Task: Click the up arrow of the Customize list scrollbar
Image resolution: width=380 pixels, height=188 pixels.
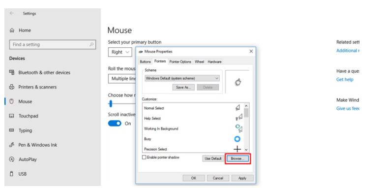Action: tap(246, 106)
